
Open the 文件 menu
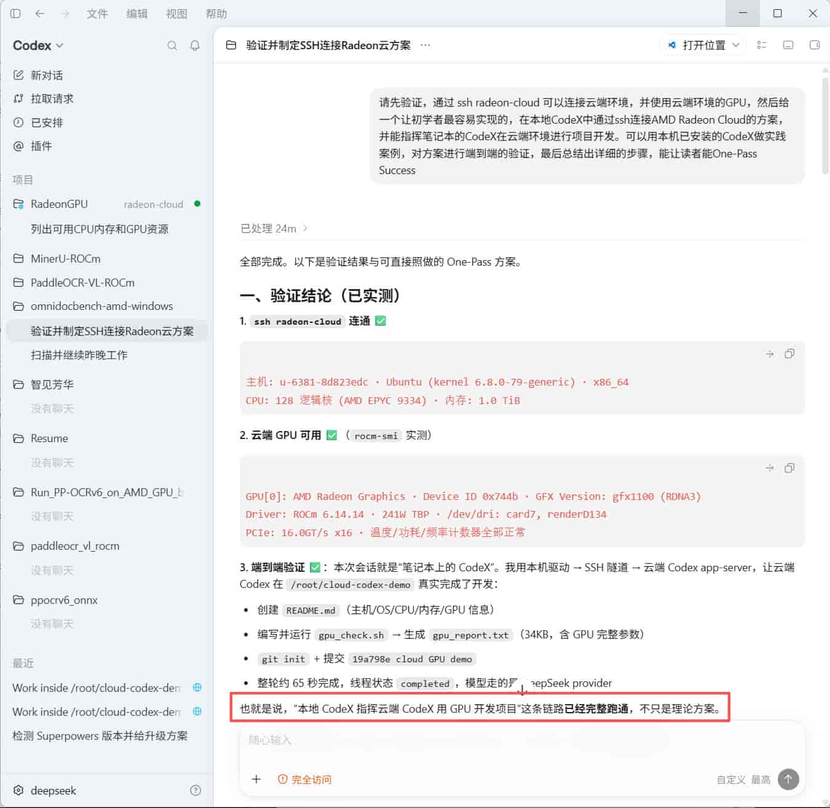[x=97, y=14]
